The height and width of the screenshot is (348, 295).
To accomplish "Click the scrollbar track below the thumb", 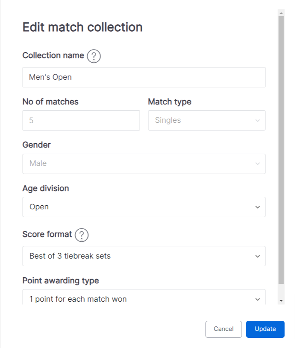I will coord(281,291).
